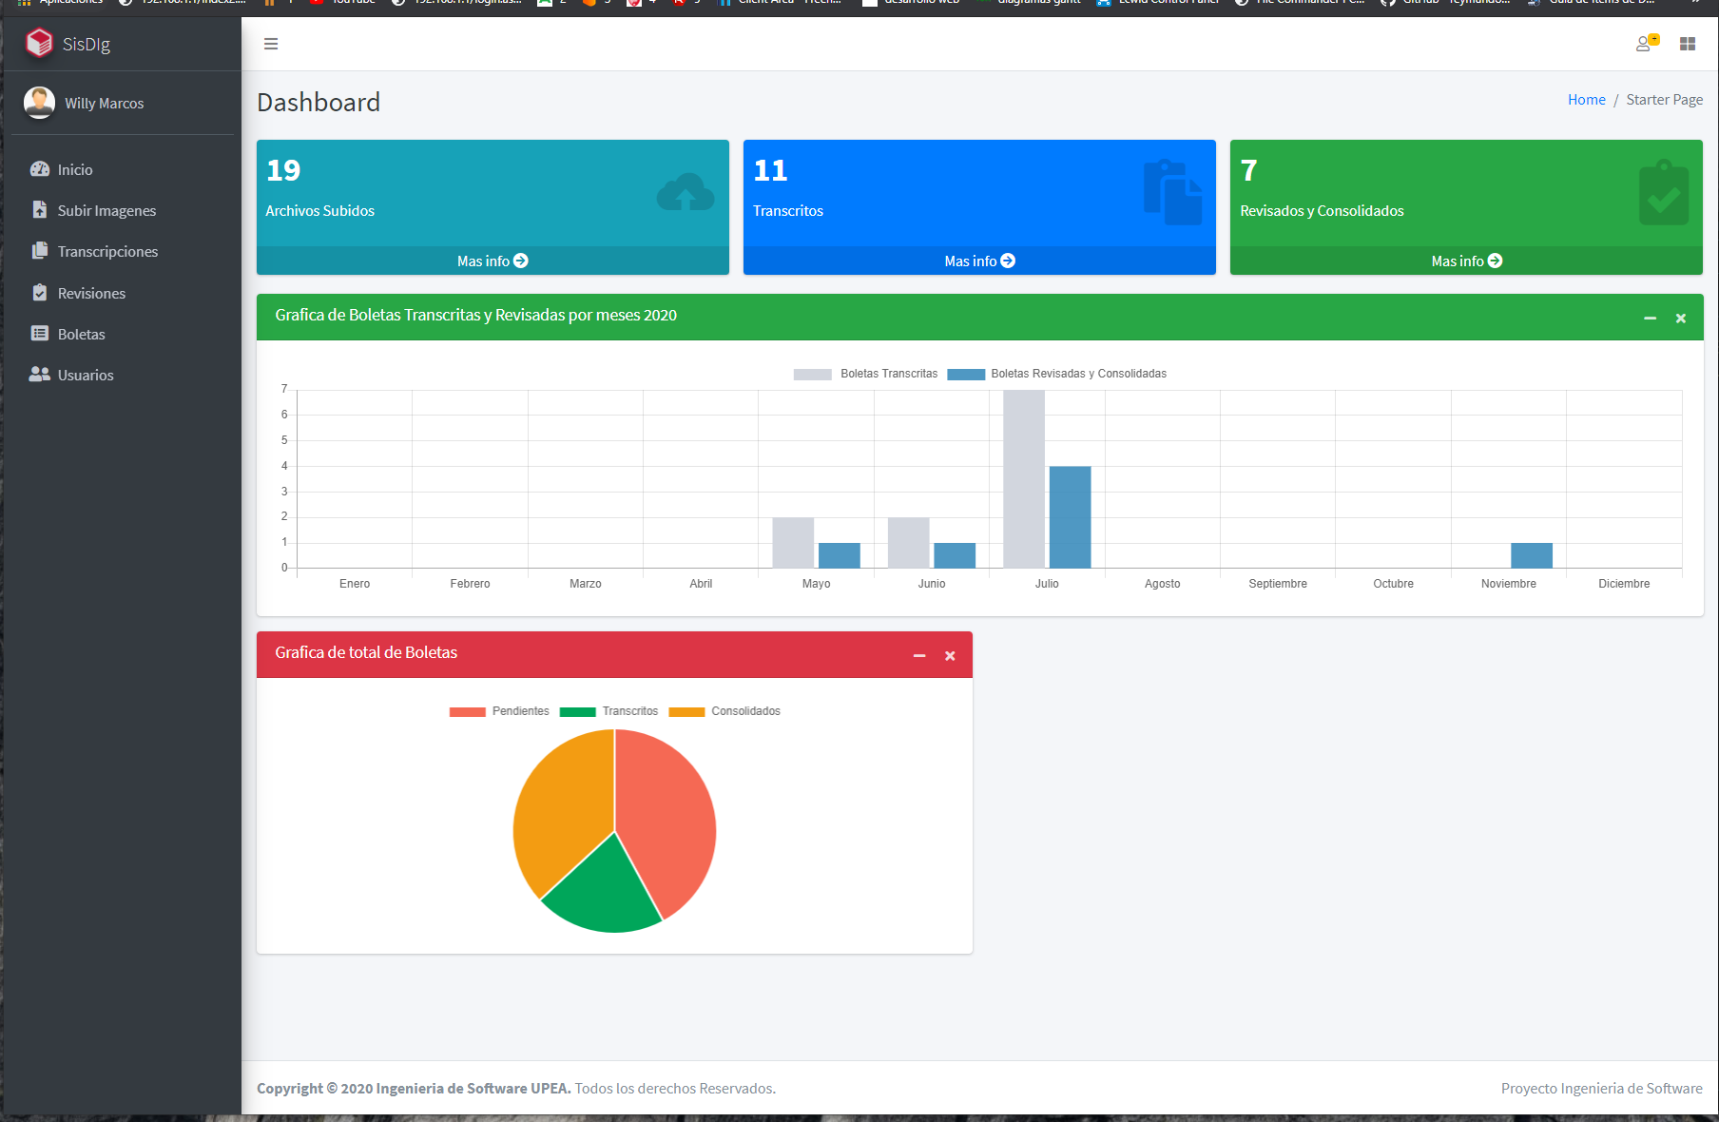Open Mas info for Revisados y Consolidados
The width and height of the screenshot is (1719, 1122).
point(1465,260)
